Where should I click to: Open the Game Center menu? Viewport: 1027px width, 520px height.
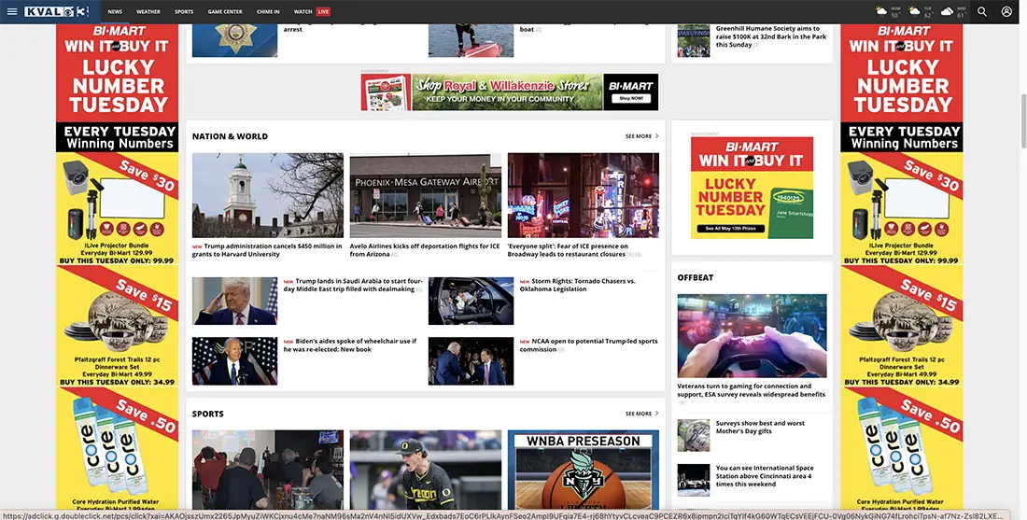[x=225, y=12]
